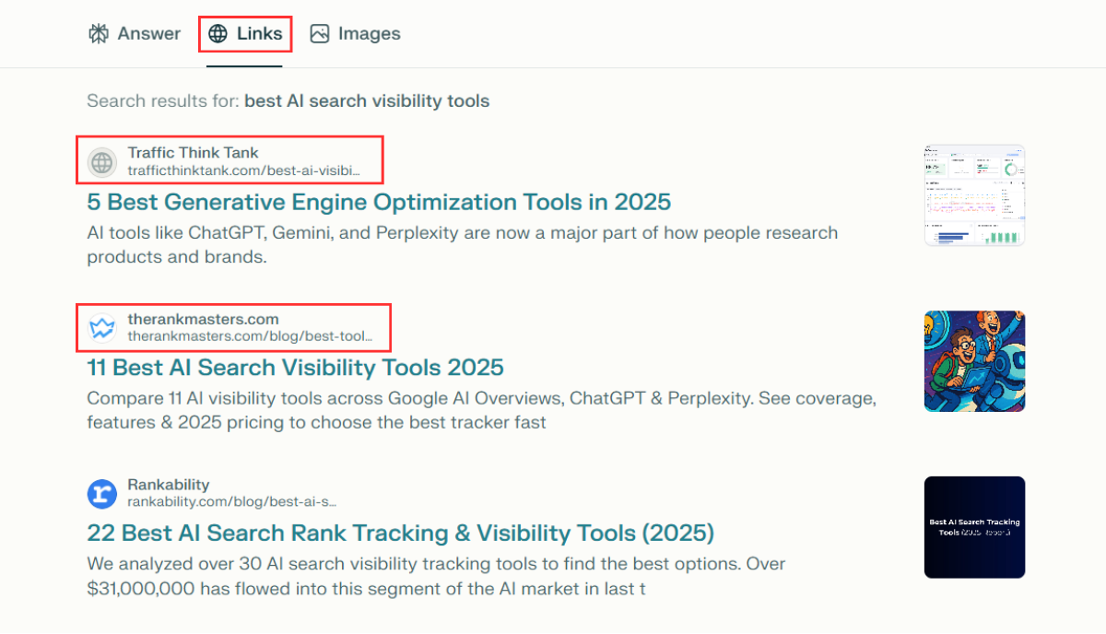The image size is (1106, 634).
Task: Click the therankmasters.com crown favicon
Action: (102, 328)
